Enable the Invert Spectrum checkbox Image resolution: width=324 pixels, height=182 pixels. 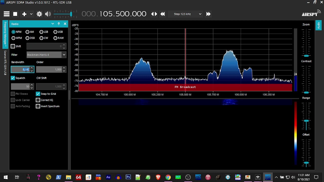[38, 106]
